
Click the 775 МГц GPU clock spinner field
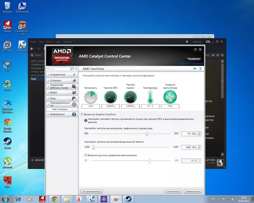click(191, 134)
